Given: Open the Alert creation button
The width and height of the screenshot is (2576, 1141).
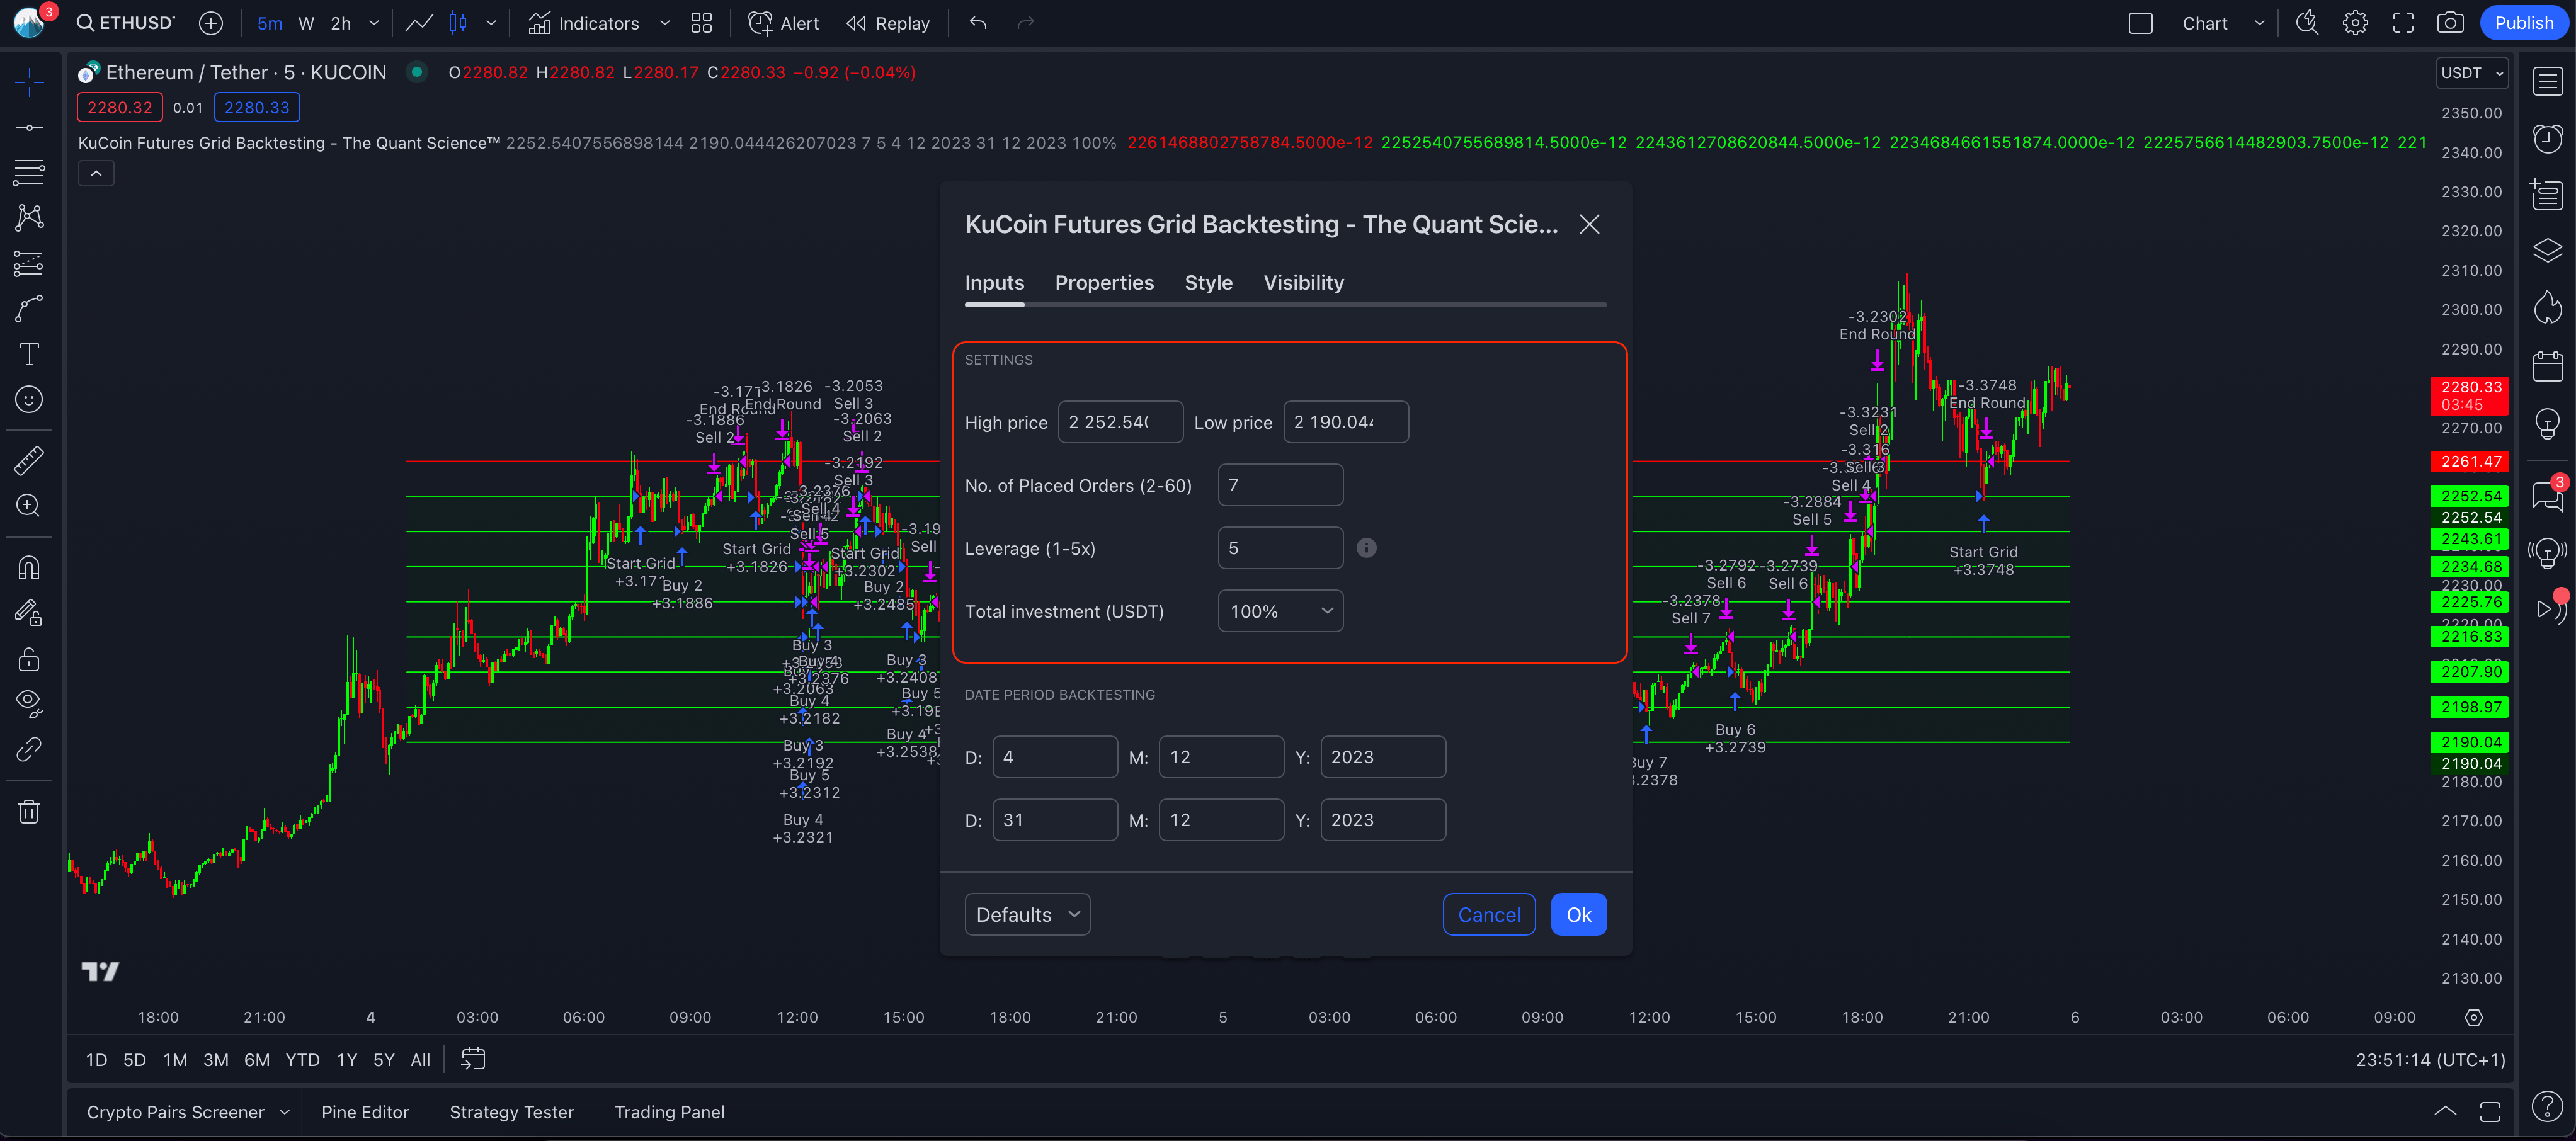Looking at the screenshot, I should pyautogui.click(x=784, y=23).
